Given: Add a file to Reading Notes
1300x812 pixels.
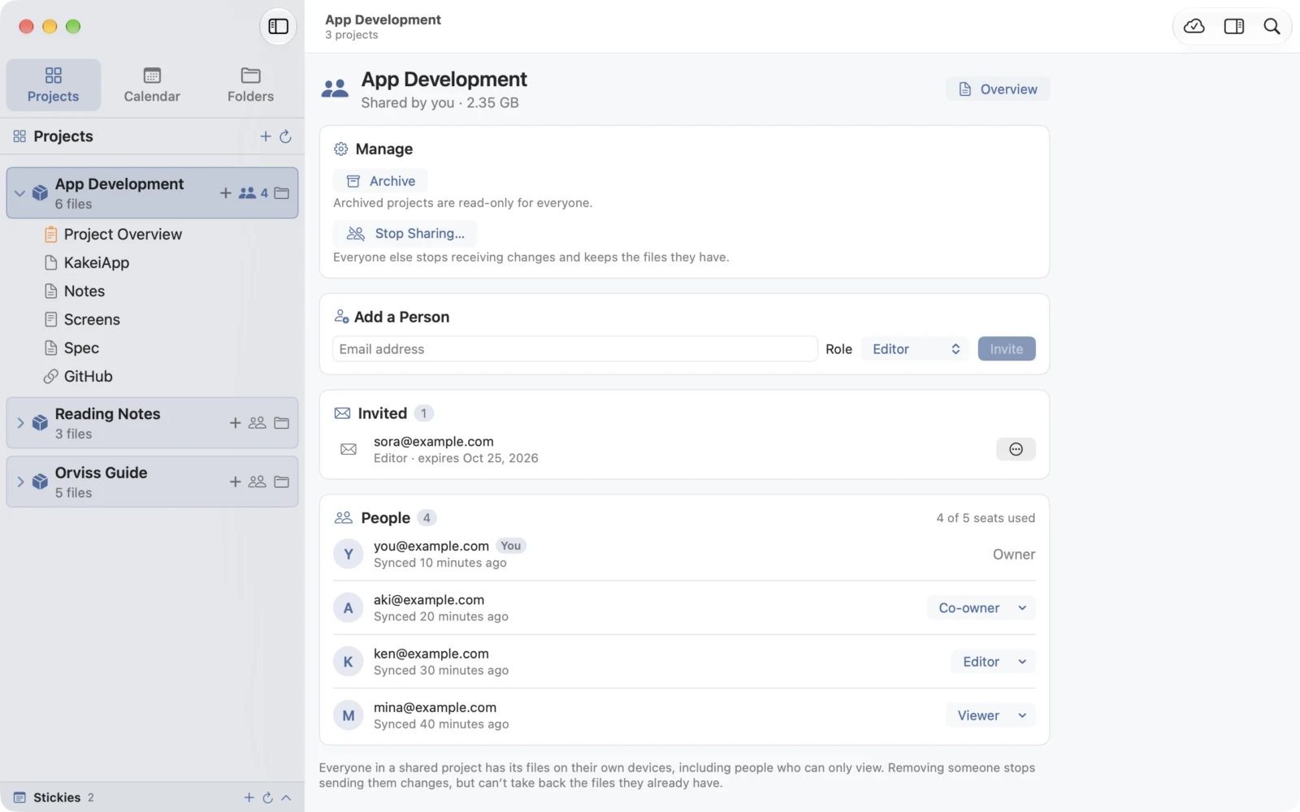Looking at the screenshot, I should 236,422.
